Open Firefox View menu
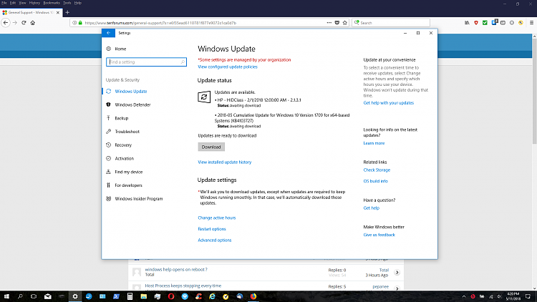This screenshot has width=537, height=302. point(22,3)
